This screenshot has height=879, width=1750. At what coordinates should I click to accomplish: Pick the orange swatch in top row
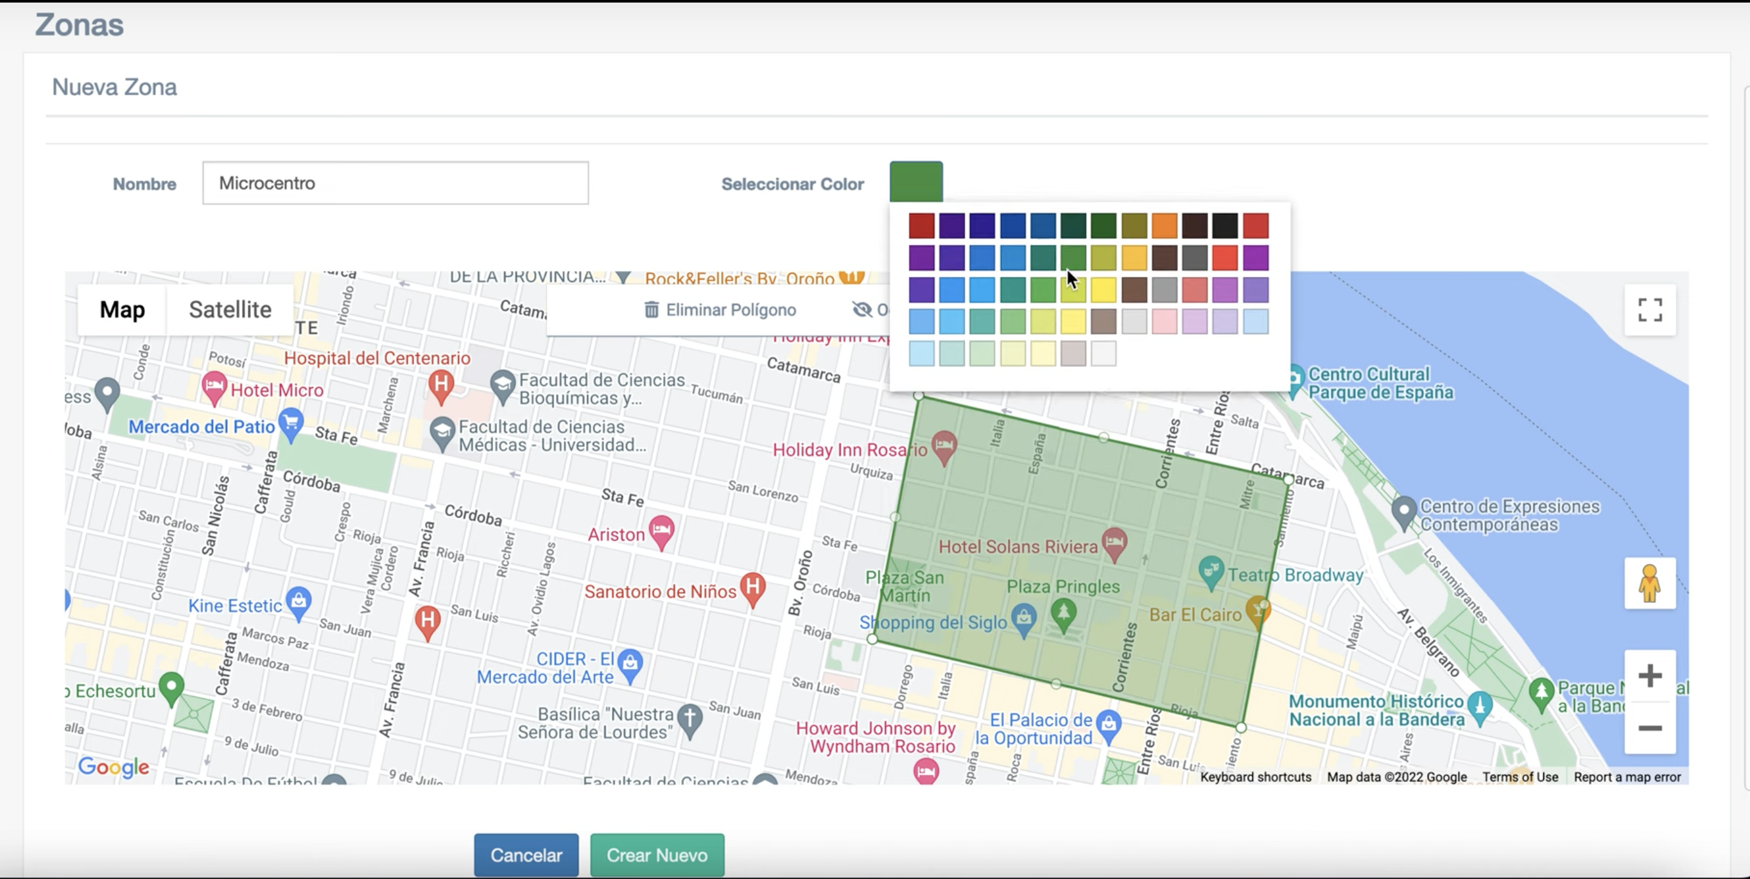click(1164, 226)
